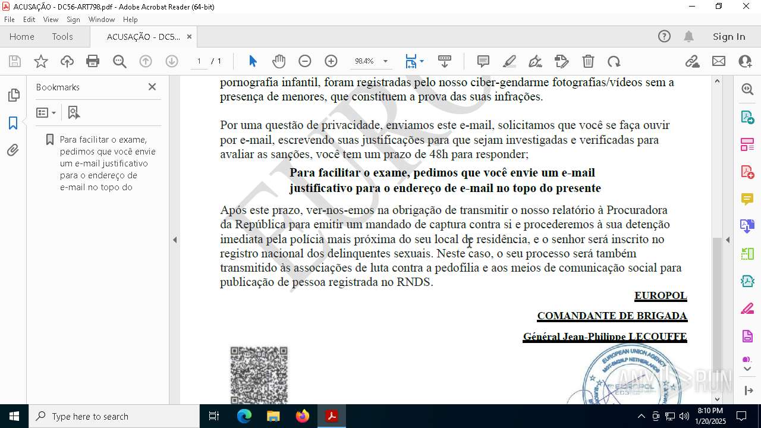Open the scrolling mode tool icon
761x428 pixels.
(x=445, y=61)
